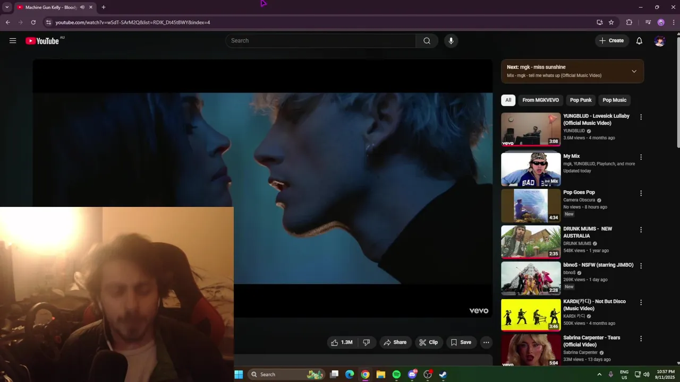Select the Pop Punk chip
Image resolution: width=680 pixels, height=382 pixels.
581,100
